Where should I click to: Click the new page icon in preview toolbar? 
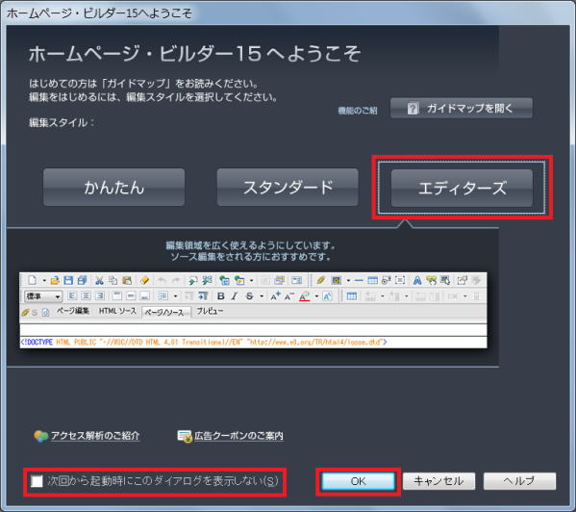33,280
